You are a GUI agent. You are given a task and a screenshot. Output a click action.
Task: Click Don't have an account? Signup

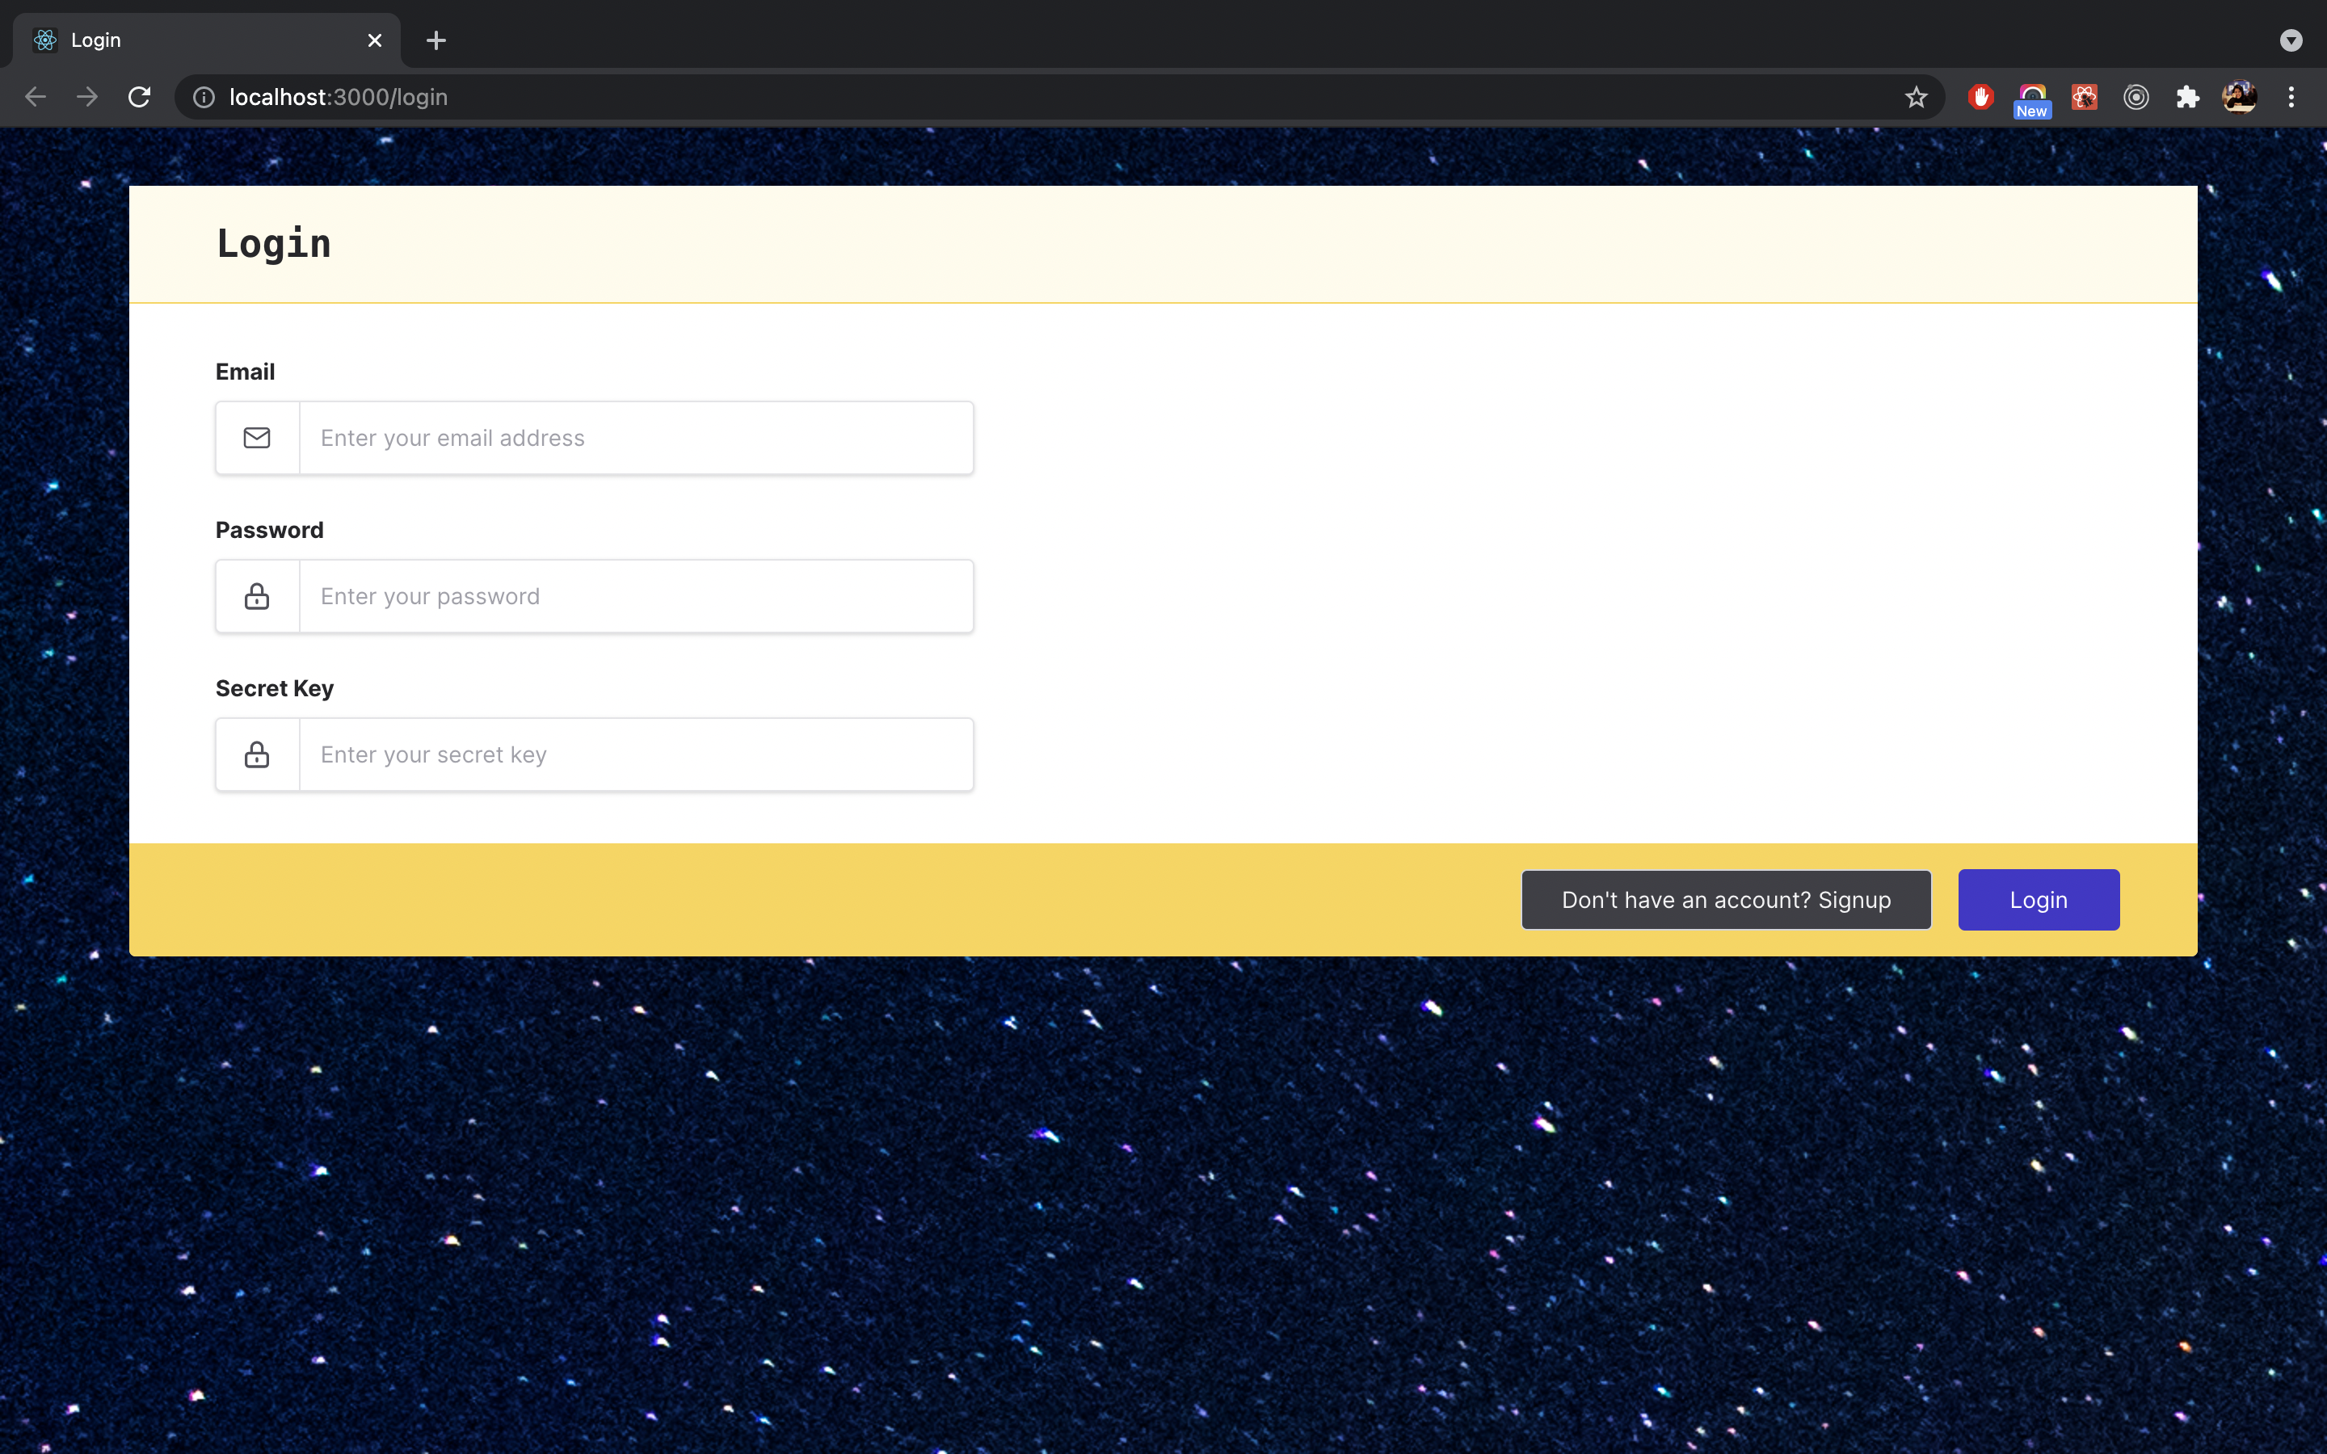pos(1725,900)
